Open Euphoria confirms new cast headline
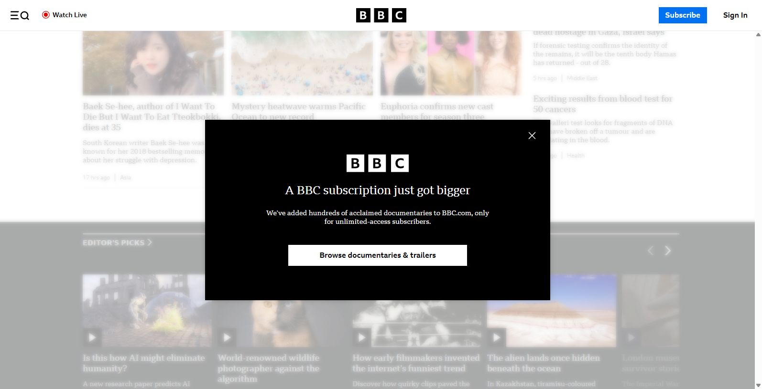 coord(437,111)
